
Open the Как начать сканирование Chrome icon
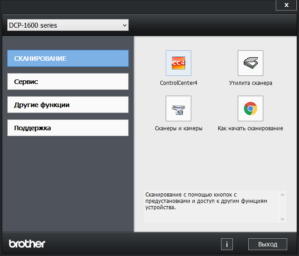click(251, 108)
